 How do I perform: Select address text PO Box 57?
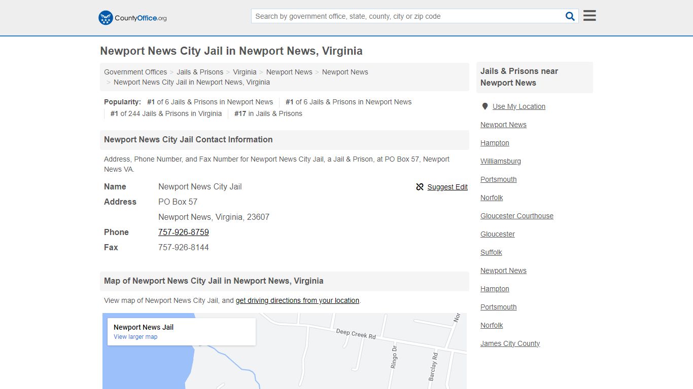click(x=178, y=202)
